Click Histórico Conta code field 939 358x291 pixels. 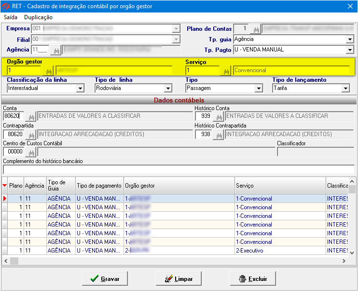pos(204,116)
